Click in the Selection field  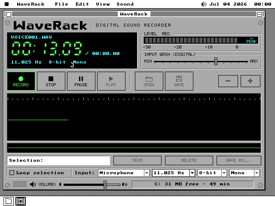pos(58,161)
